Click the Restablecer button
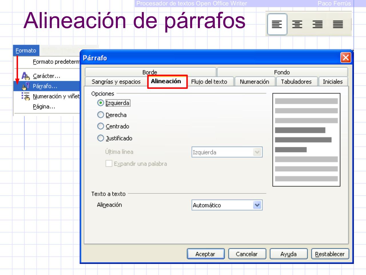Image resolution: width=366 pixels, height=275 pixels. 330,254
